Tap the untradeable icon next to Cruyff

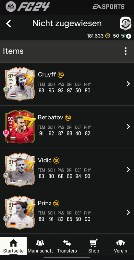(61, 75)
